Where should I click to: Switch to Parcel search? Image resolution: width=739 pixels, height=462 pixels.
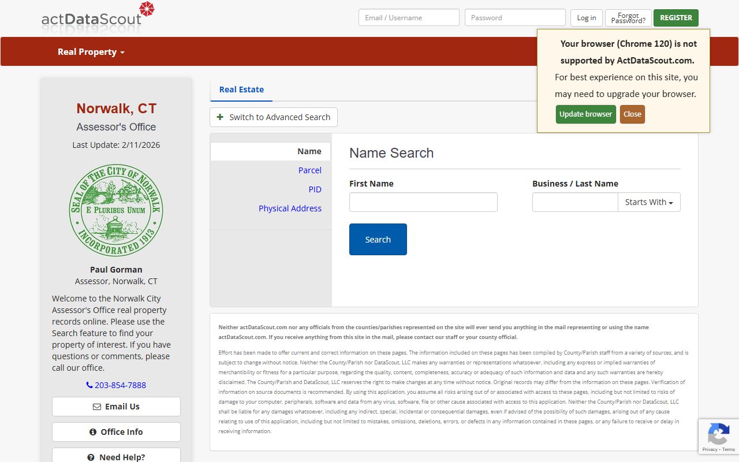point(309,170)
